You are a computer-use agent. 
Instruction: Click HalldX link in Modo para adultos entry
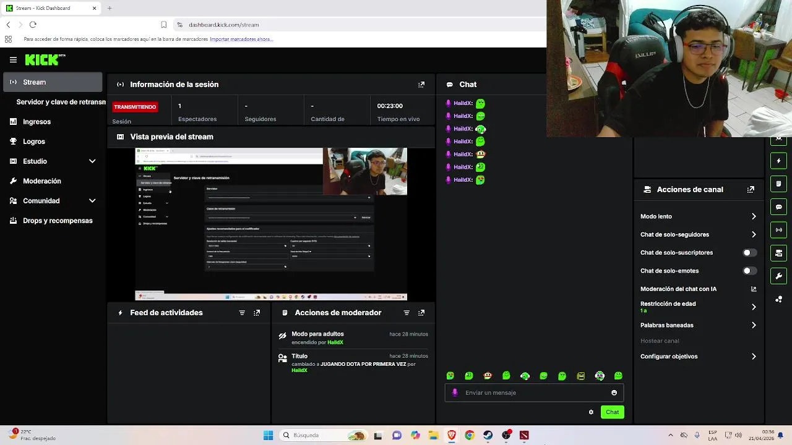point(335,342)
